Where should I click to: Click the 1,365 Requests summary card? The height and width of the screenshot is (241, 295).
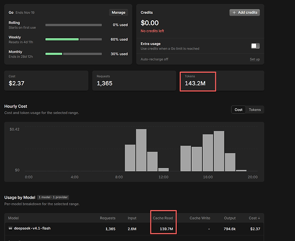click(x=134, y=81)
